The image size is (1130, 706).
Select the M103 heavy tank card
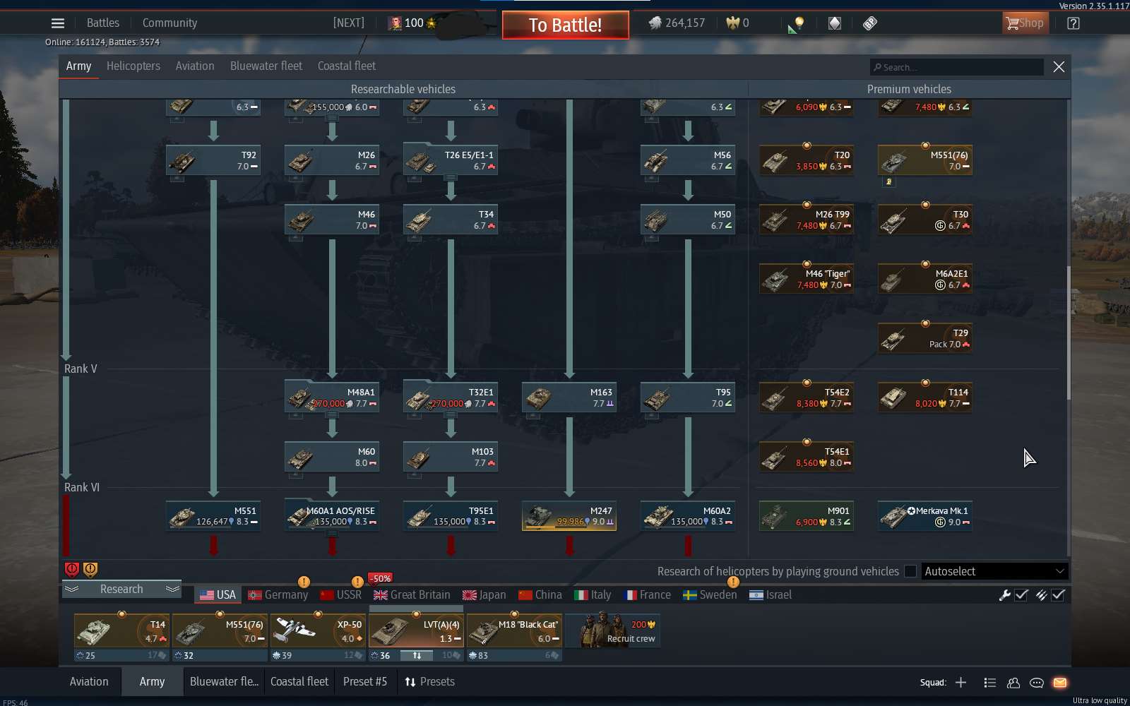[x=451, y=457]
